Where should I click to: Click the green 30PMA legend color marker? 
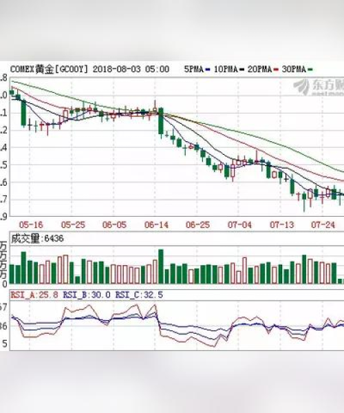pyautogui.click(x=310, y=70)
